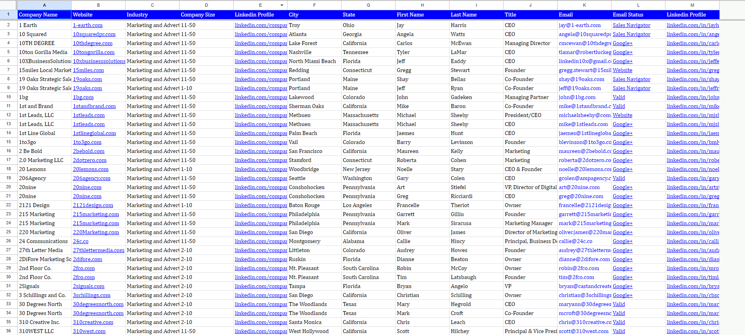Image resolution: width=745 pixels, height=335 pixels.
Task: Open the 1stlineglobal.com link
Action: click(94, 133)
